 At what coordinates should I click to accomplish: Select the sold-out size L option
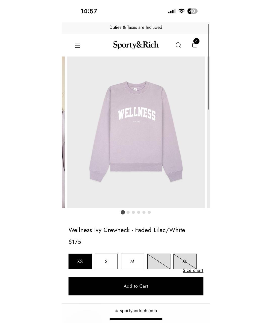point(159,261)
